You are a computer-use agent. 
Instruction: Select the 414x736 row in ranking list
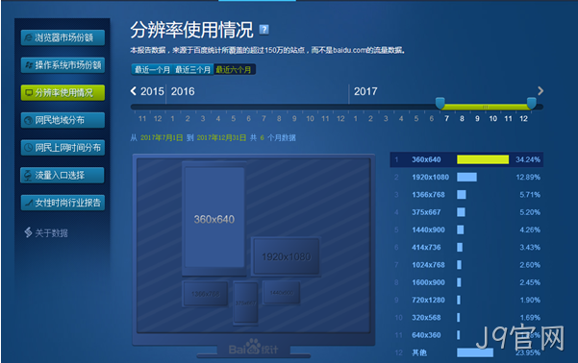coord(466,248)
